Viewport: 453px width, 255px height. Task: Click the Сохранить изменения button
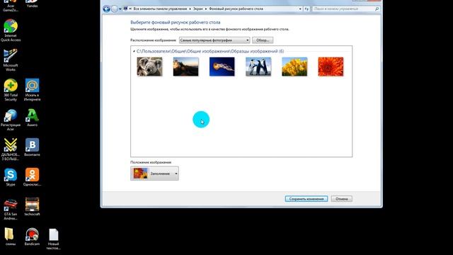(x=306, y=199)
